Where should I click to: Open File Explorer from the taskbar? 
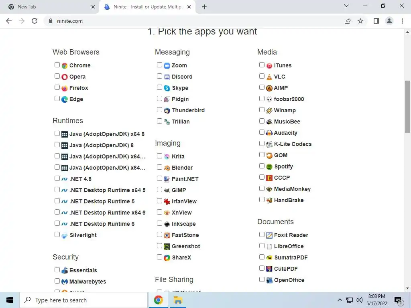[x=178, y=300]
